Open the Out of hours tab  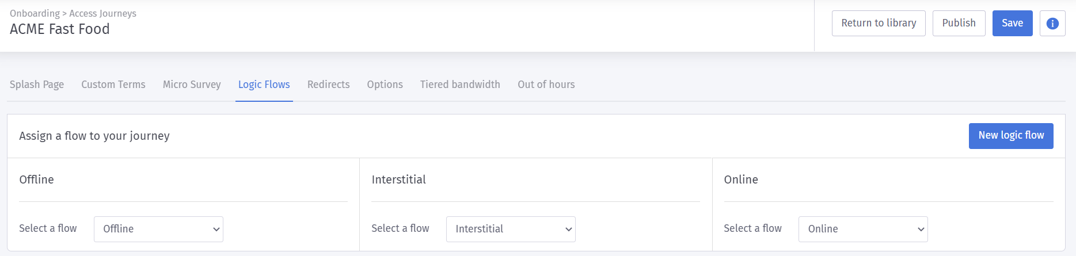[546, 85]
